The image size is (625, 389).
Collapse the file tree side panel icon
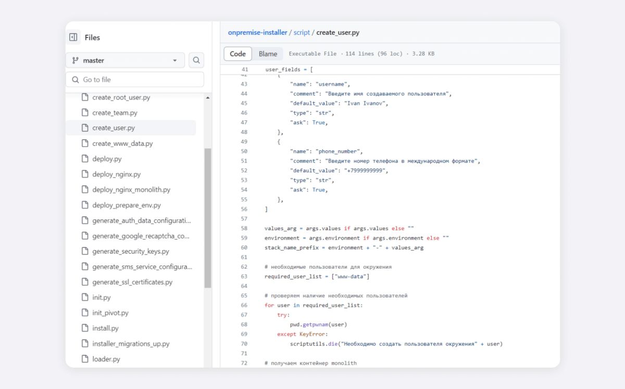pyautogui.click(x=73, y=37)
